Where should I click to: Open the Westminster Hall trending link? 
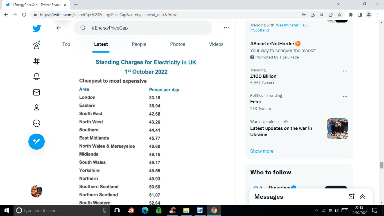(291, 25)
